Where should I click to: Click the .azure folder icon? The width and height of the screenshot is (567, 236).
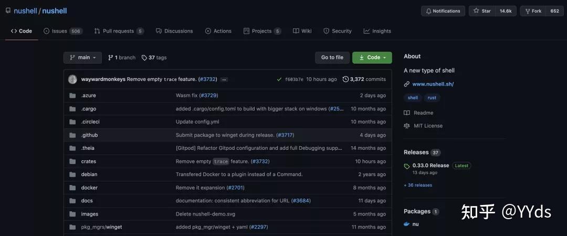click(72, 96)
